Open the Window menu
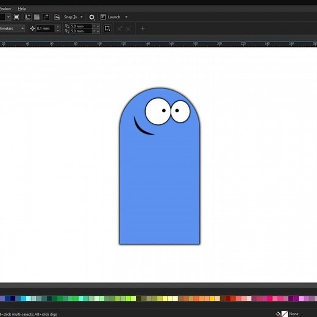Image resolution: width=317 pixels, height=317 pixels. (5, 9)
